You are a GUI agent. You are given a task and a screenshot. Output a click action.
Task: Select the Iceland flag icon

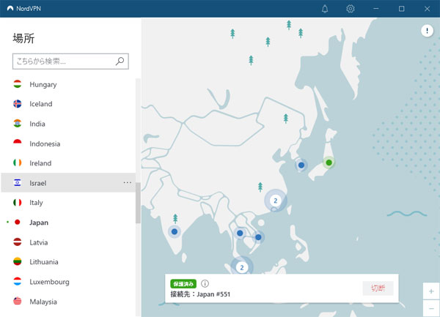tap(18, 104)
